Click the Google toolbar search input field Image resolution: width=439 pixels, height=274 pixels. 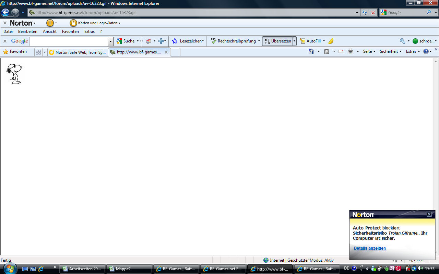[69, 41]
